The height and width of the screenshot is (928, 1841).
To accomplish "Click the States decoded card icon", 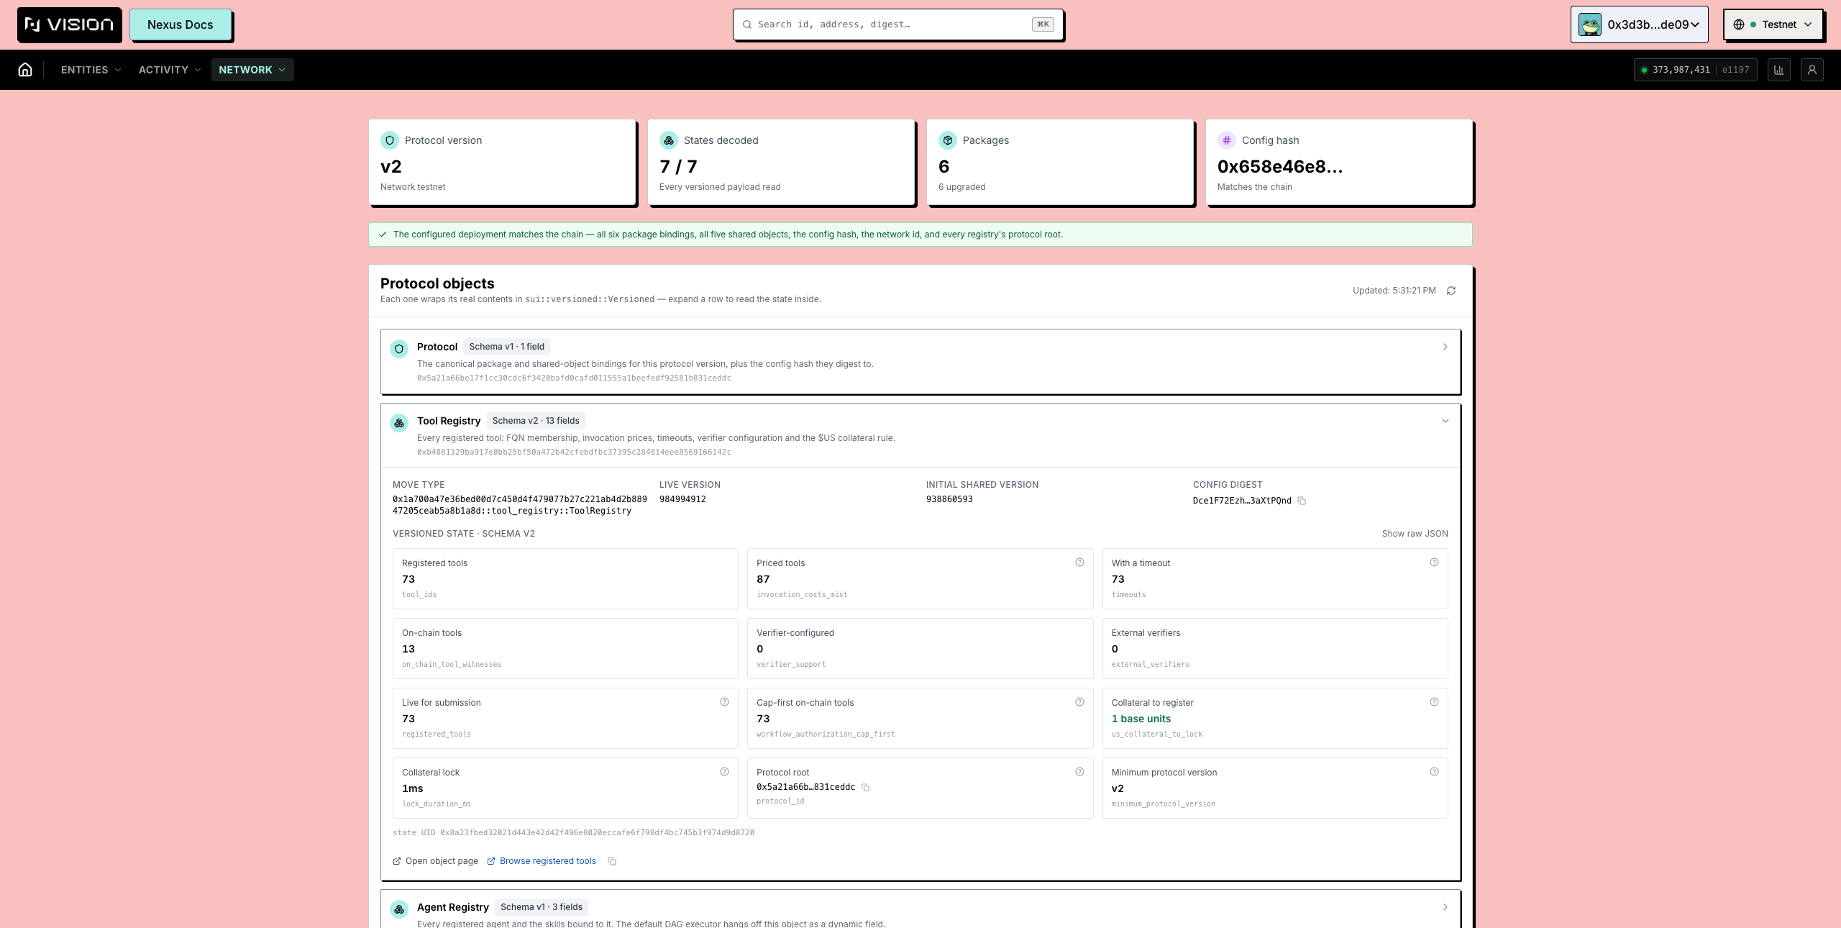I will (x=669, y=140).
